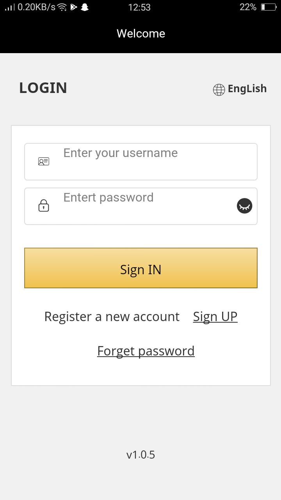The width and height of the screenshot is (281, 500).
Task: Tap the LOGIN heading
Action: pos(43,88)
